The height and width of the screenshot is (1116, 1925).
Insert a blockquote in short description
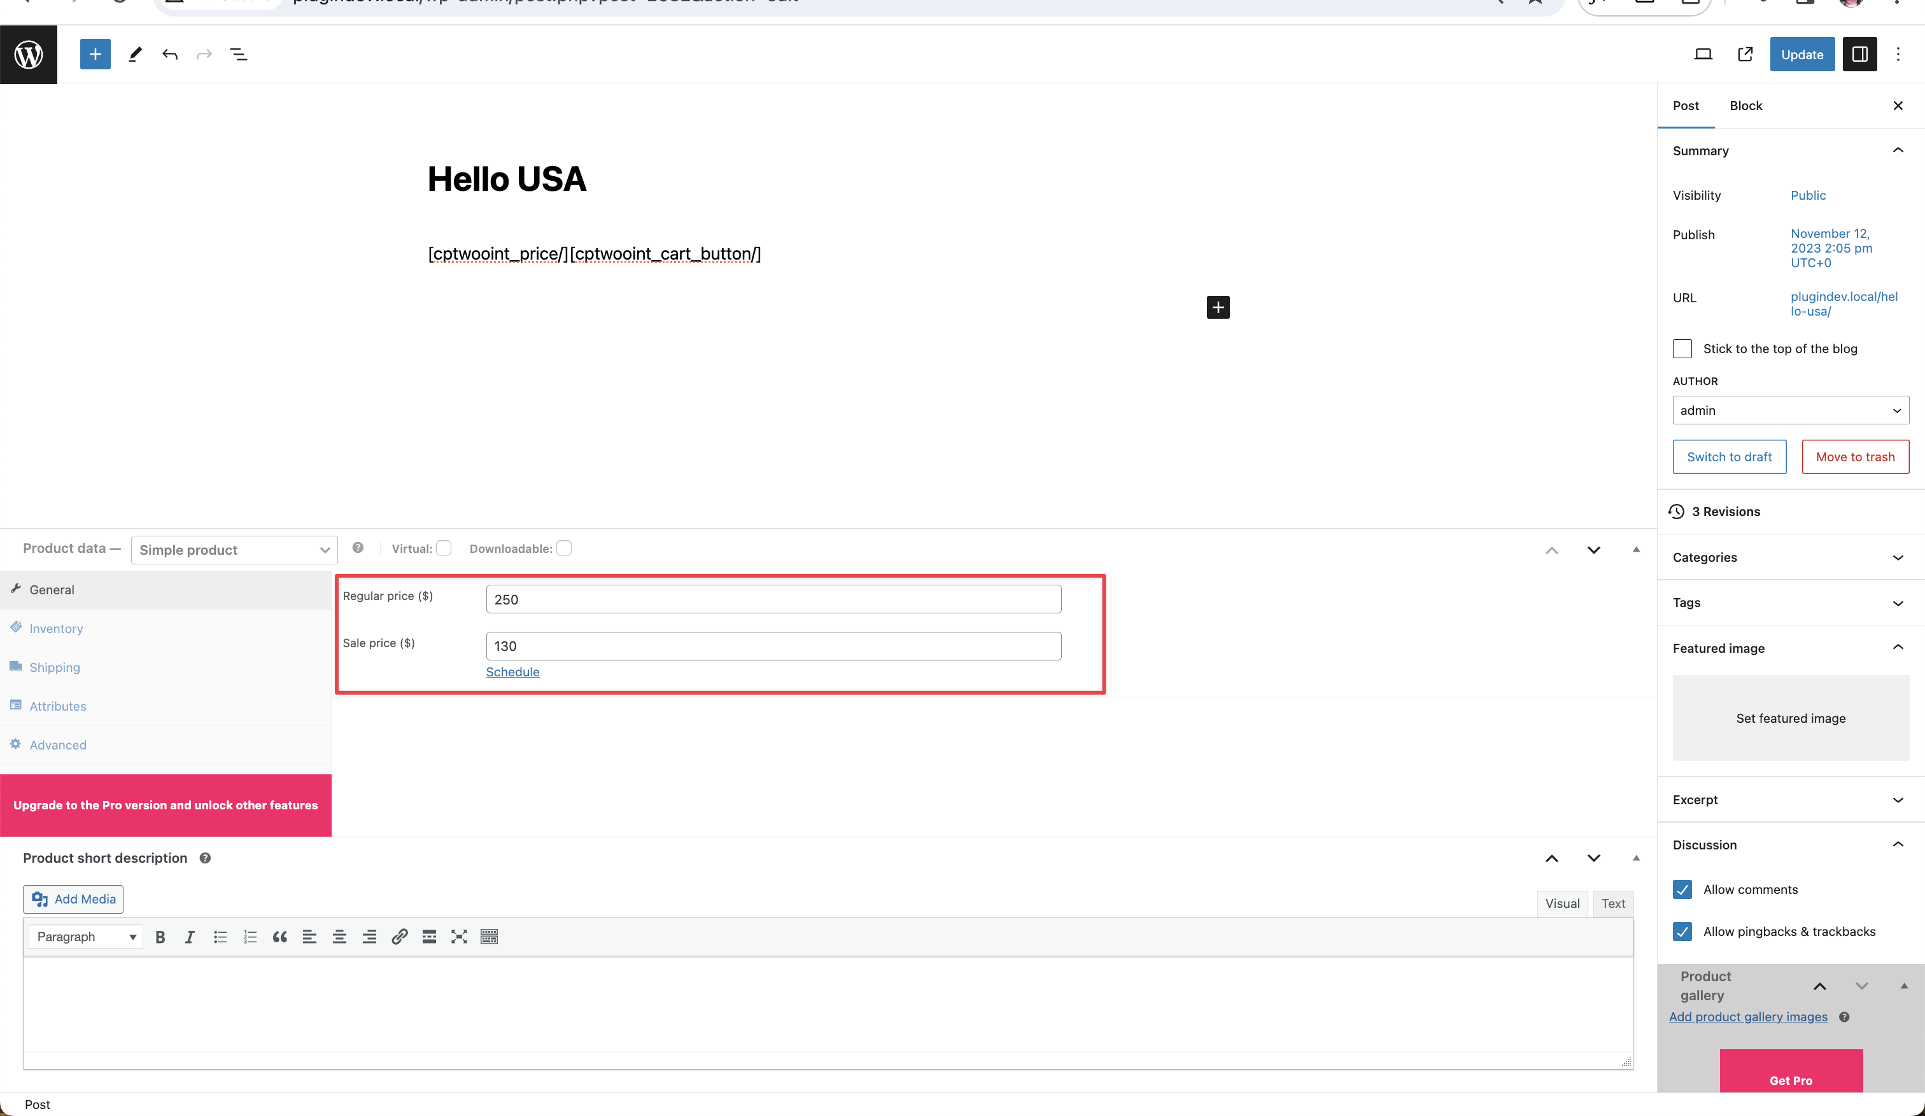pyautogui.click(x=279, y=937)
